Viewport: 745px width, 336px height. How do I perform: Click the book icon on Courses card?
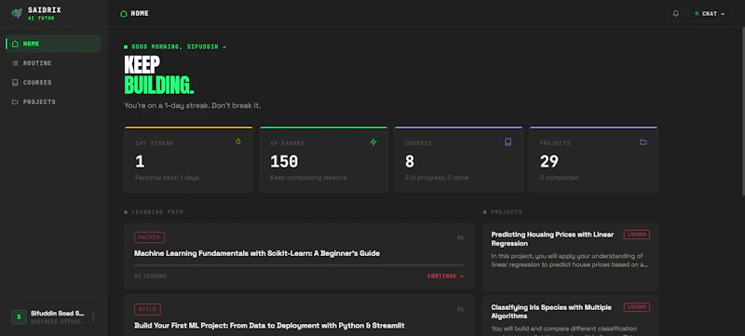tap(508, 141)
